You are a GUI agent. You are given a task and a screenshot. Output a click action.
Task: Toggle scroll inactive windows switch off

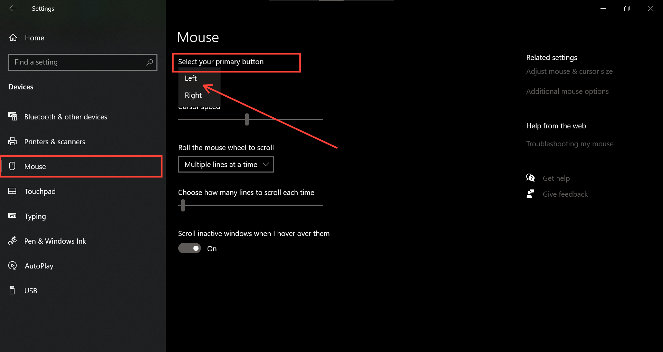[x=190, y=248]
